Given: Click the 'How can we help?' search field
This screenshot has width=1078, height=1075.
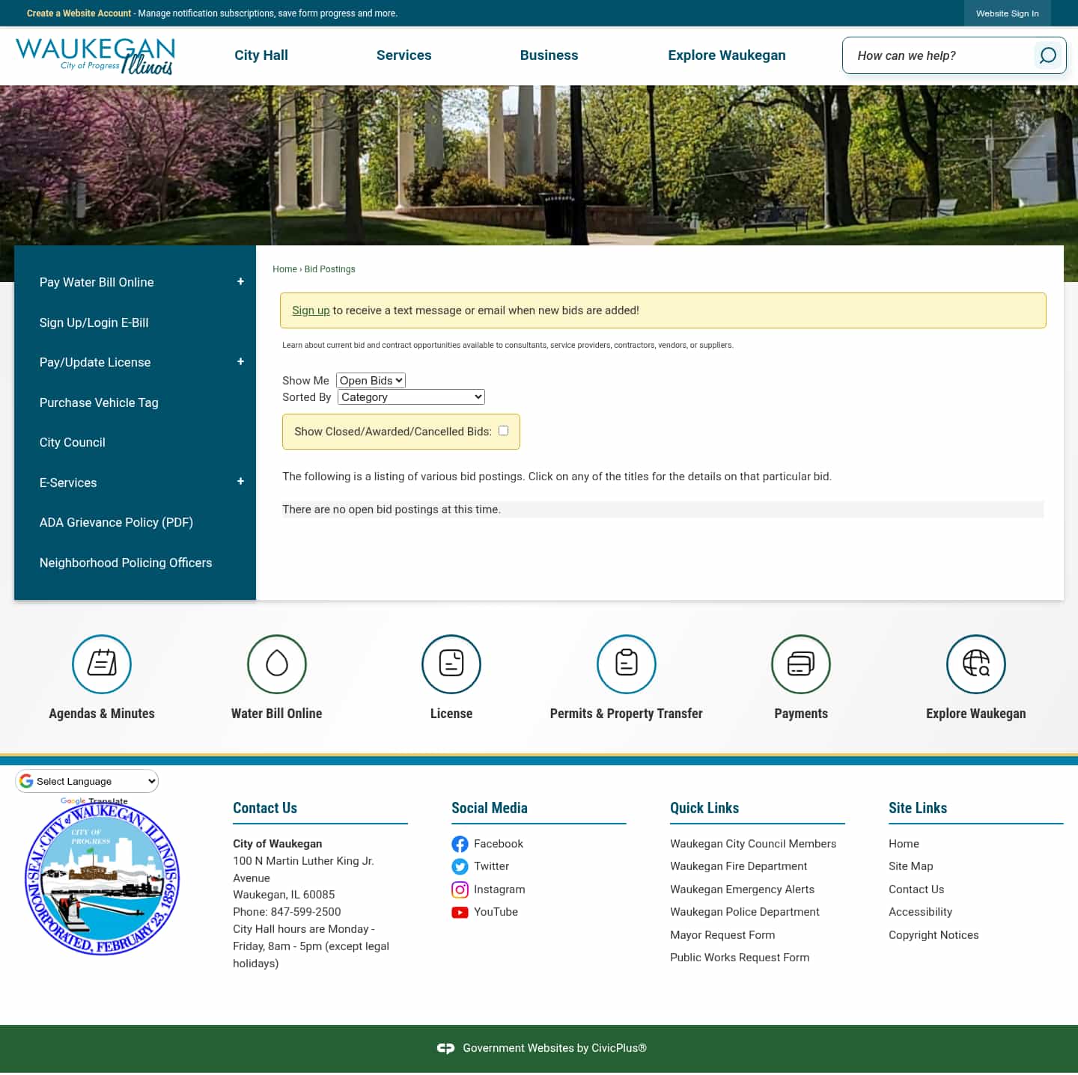Looking at the screenshot, I should (939, 55).
